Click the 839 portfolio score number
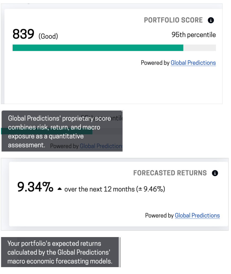The width and height of the screenshot is (231, 274). [x=24, y=34]
